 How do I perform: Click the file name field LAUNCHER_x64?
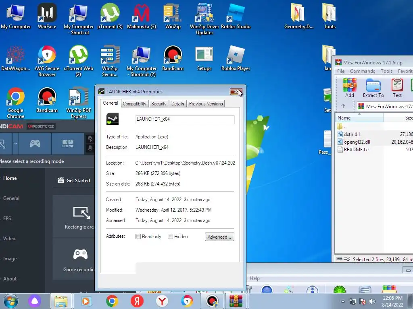click(185, 119)
